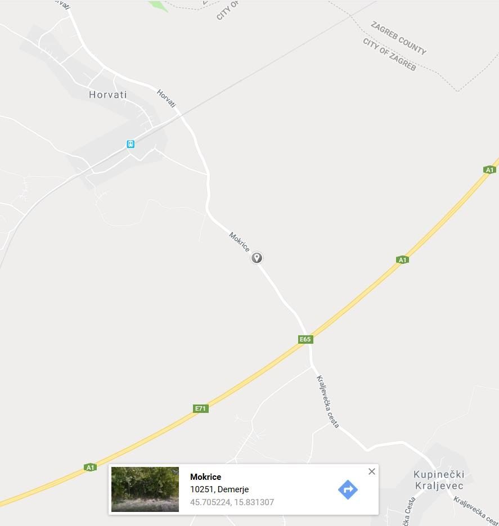This screenshot has height=526, width=499.
Task: Click the E71 highway shield
Action: [x=200, y=408]
